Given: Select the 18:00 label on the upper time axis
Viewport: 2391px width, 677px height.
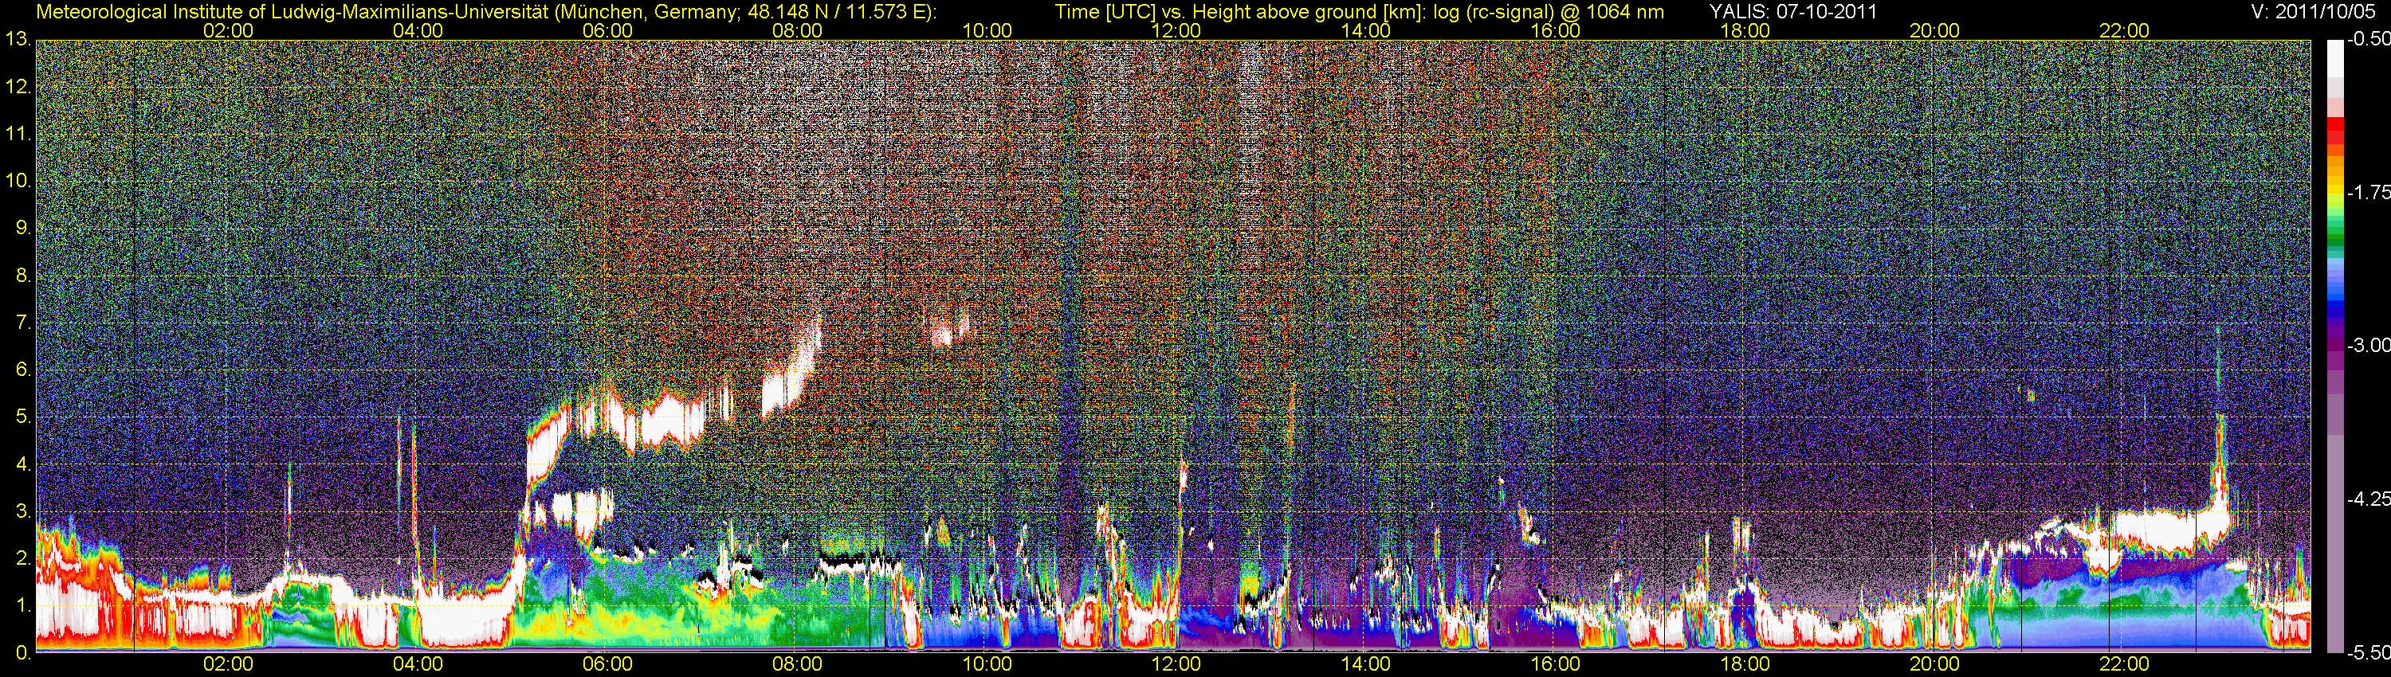Looking at the screenshot, I should [x=1745, y=30].
